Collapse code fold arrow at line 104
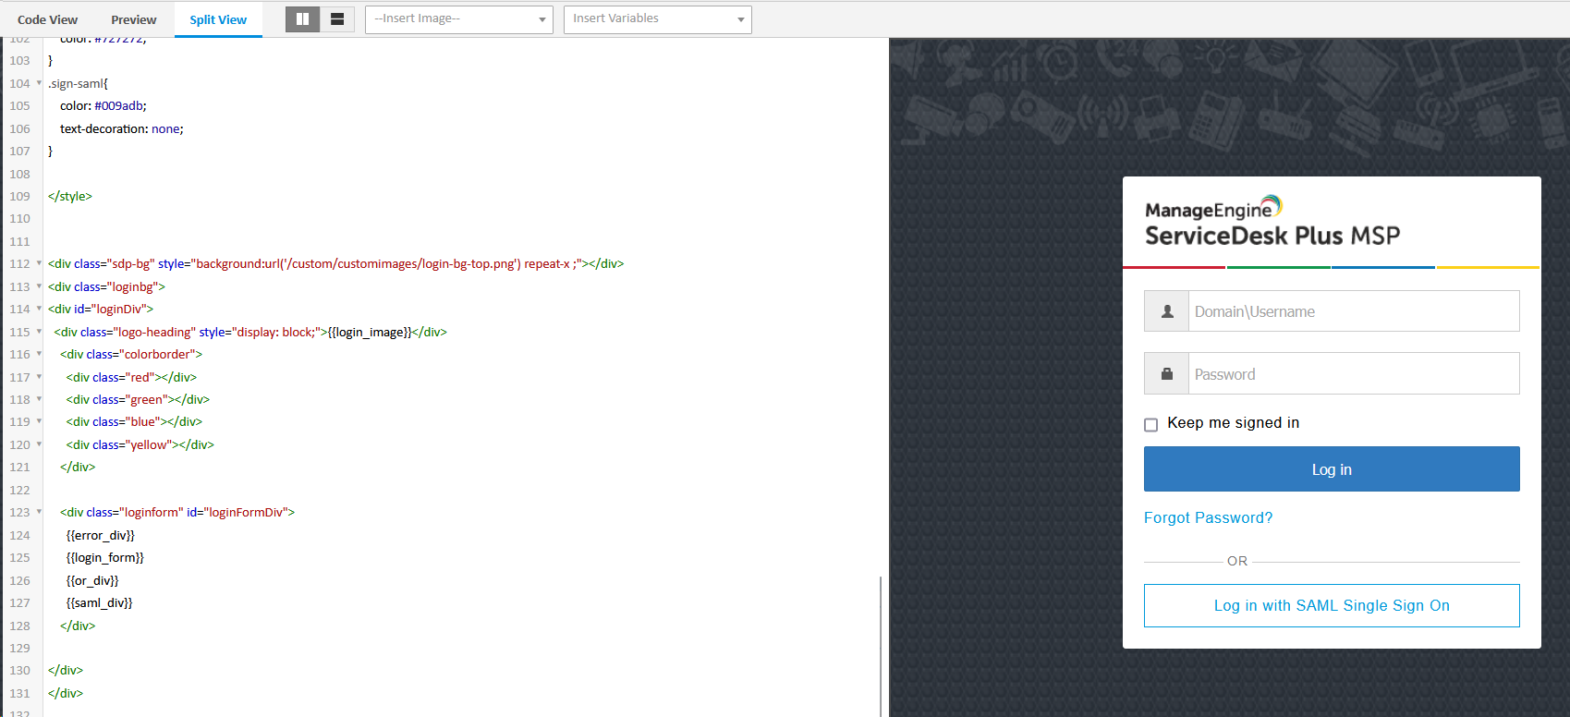Screen dimensions: 1570x717 39,83
